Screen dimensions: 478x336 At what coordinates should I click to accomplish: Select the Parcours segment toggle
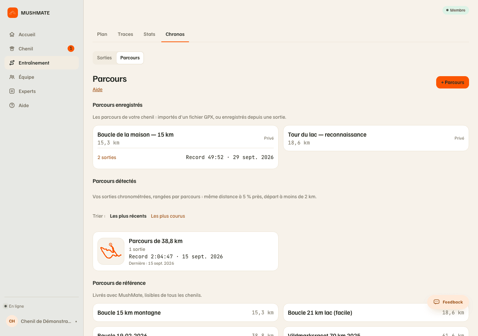click(130, 58)
